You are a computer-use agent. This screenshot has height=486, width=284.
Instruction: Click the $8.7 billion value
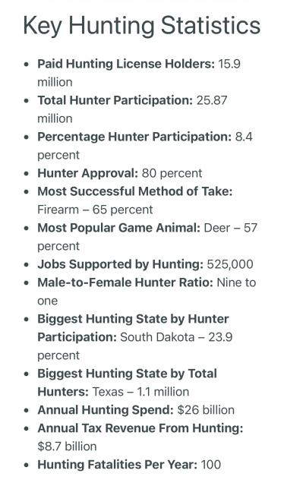point(67,447)
